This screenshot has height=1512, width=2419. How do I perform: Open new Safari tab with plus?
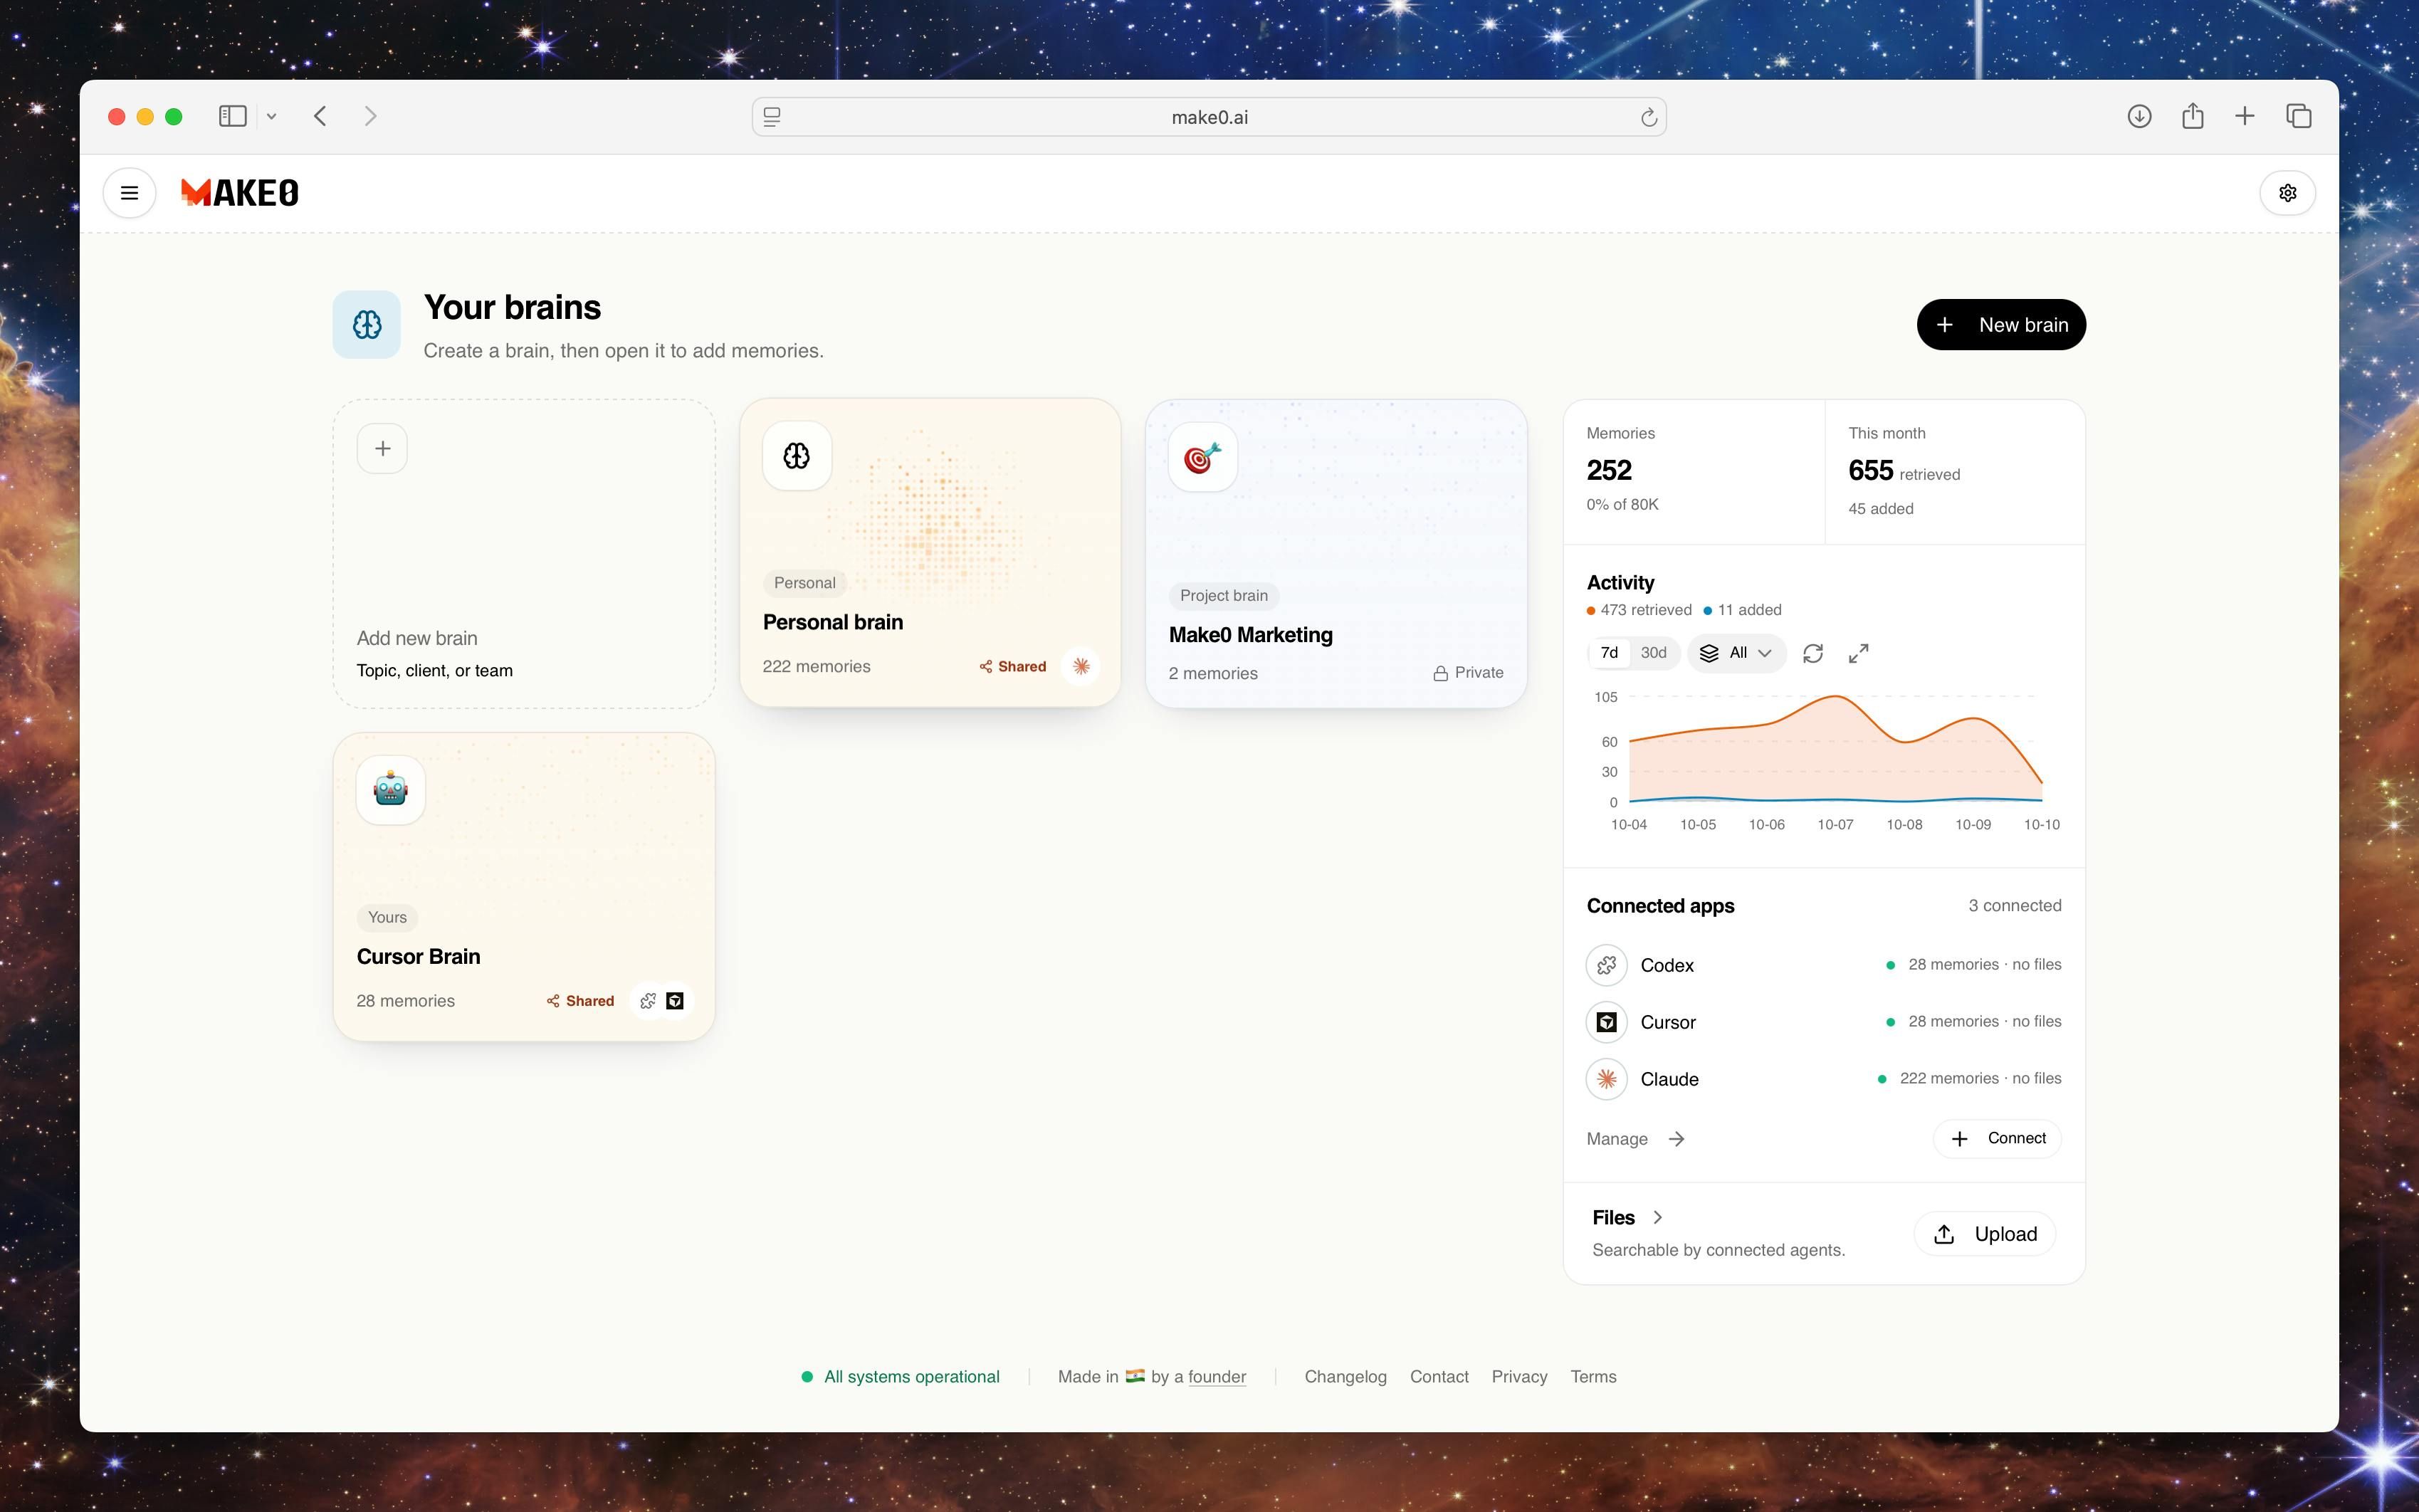(x=2245, y=116)
